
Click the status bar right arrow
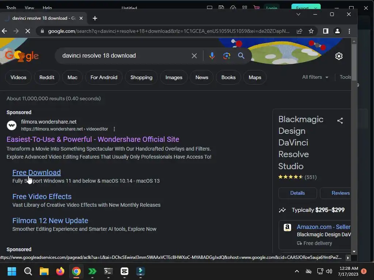tap(348, 258)
